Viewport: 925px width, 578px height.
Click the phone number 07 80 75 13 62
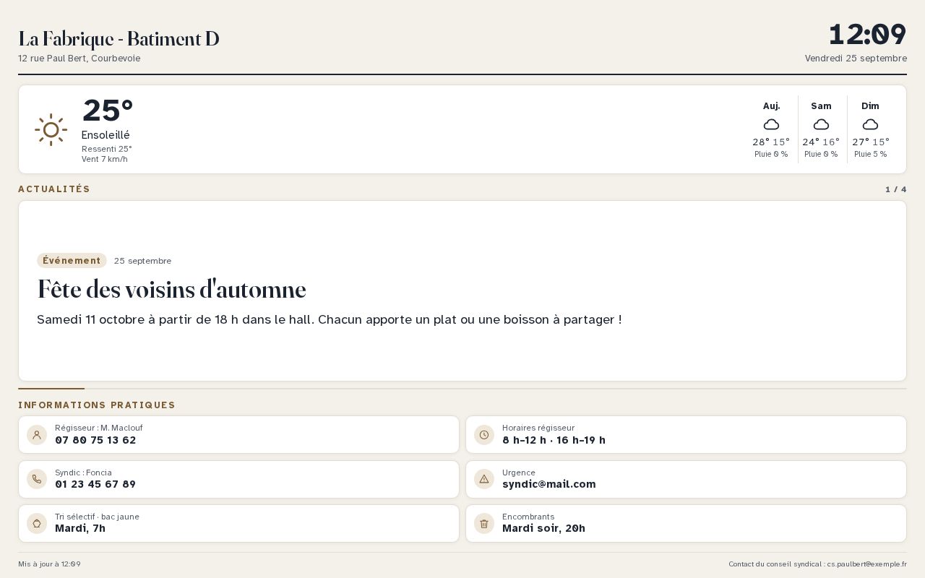coord(95,440)
